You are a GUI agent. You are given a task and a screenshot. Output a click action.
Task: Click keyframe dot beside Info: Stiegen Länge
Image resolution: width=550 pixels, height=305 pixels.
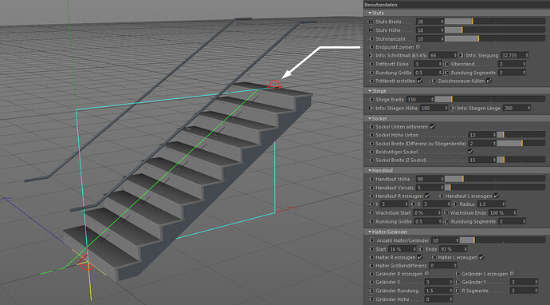(453, 109)
